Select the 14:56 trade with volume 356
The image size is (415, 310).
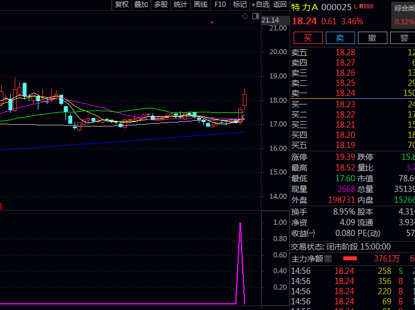(x=352, y=281)
